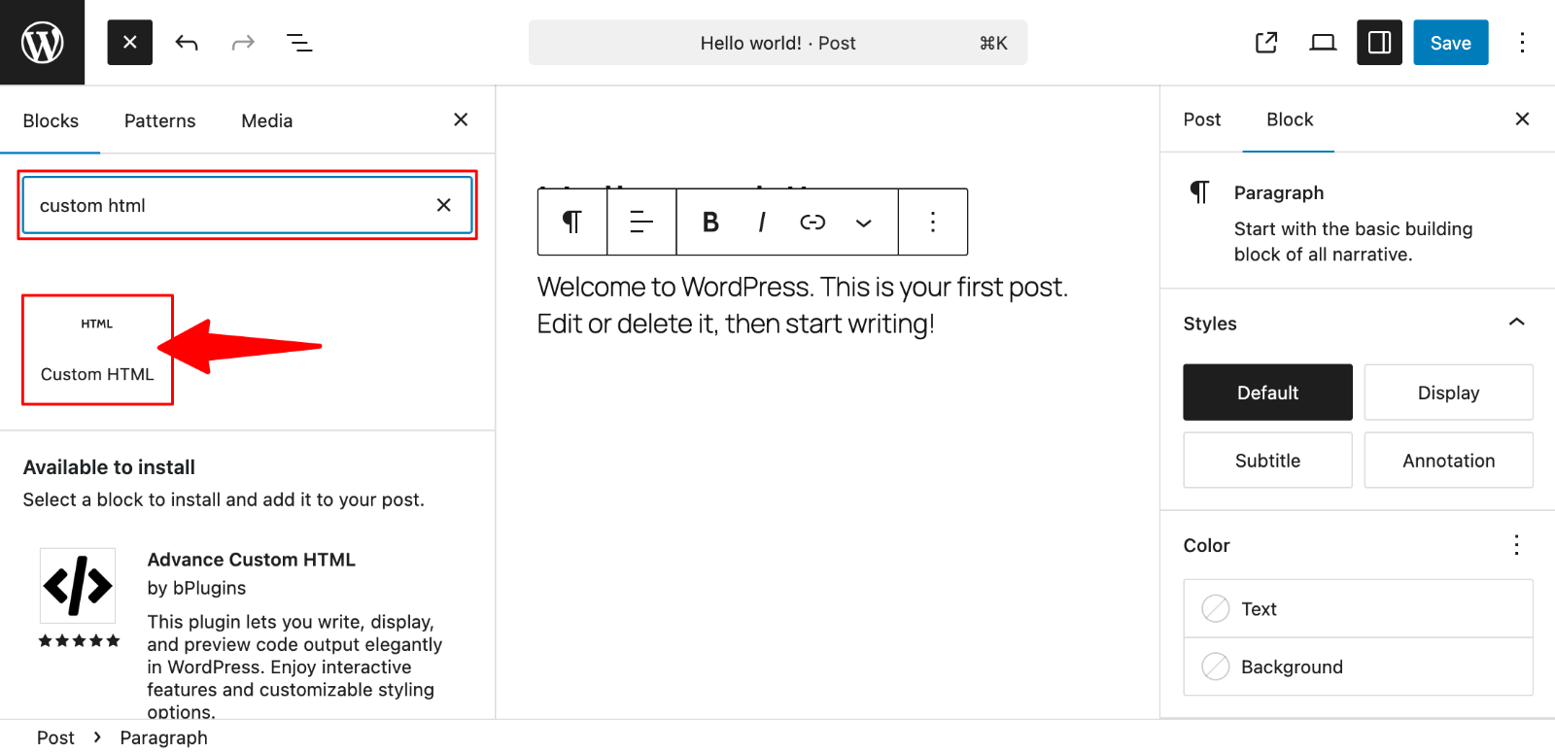Save the post
1555x754 pixels.
[1450, 43]
